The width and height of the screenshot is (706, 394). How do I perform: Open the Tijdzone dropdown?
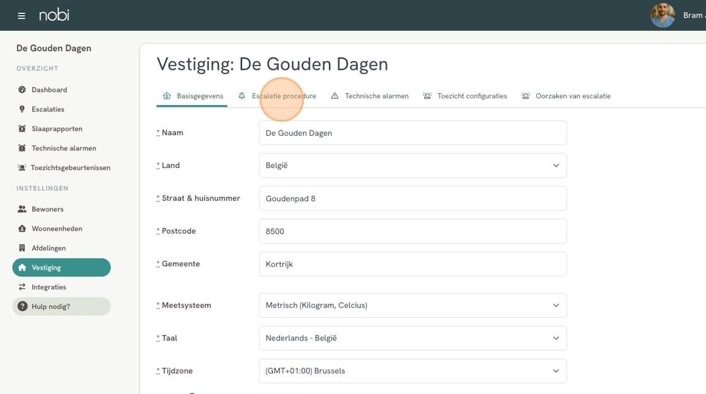pos(412,371)
